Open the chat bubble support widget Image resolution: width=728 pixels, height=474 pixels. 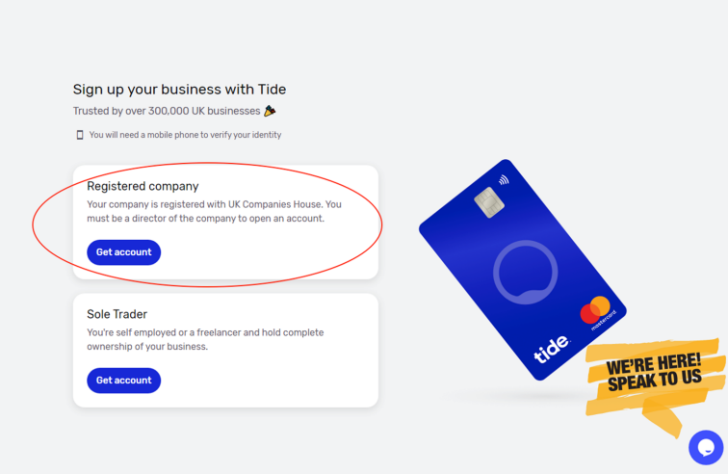tap(706, 448)
